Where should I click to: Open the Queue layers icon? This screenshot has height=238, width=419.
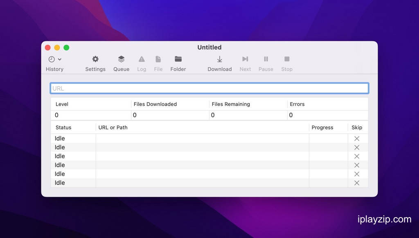(121, 59)
